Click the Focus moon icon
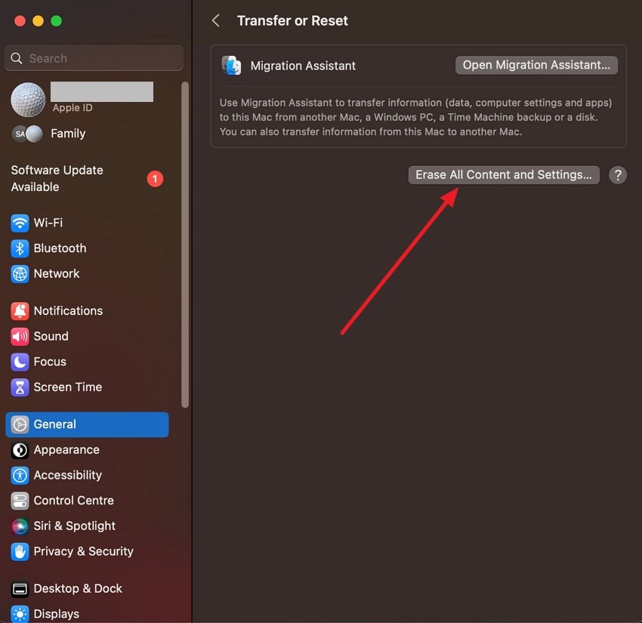The width and height of the screenshot is (642, 623). [x=20, y=362]
